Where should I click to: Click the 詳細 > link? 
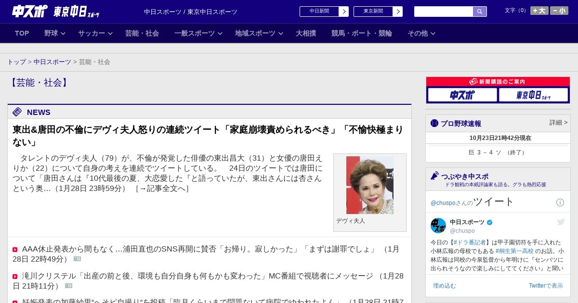[x=558, y=123]
